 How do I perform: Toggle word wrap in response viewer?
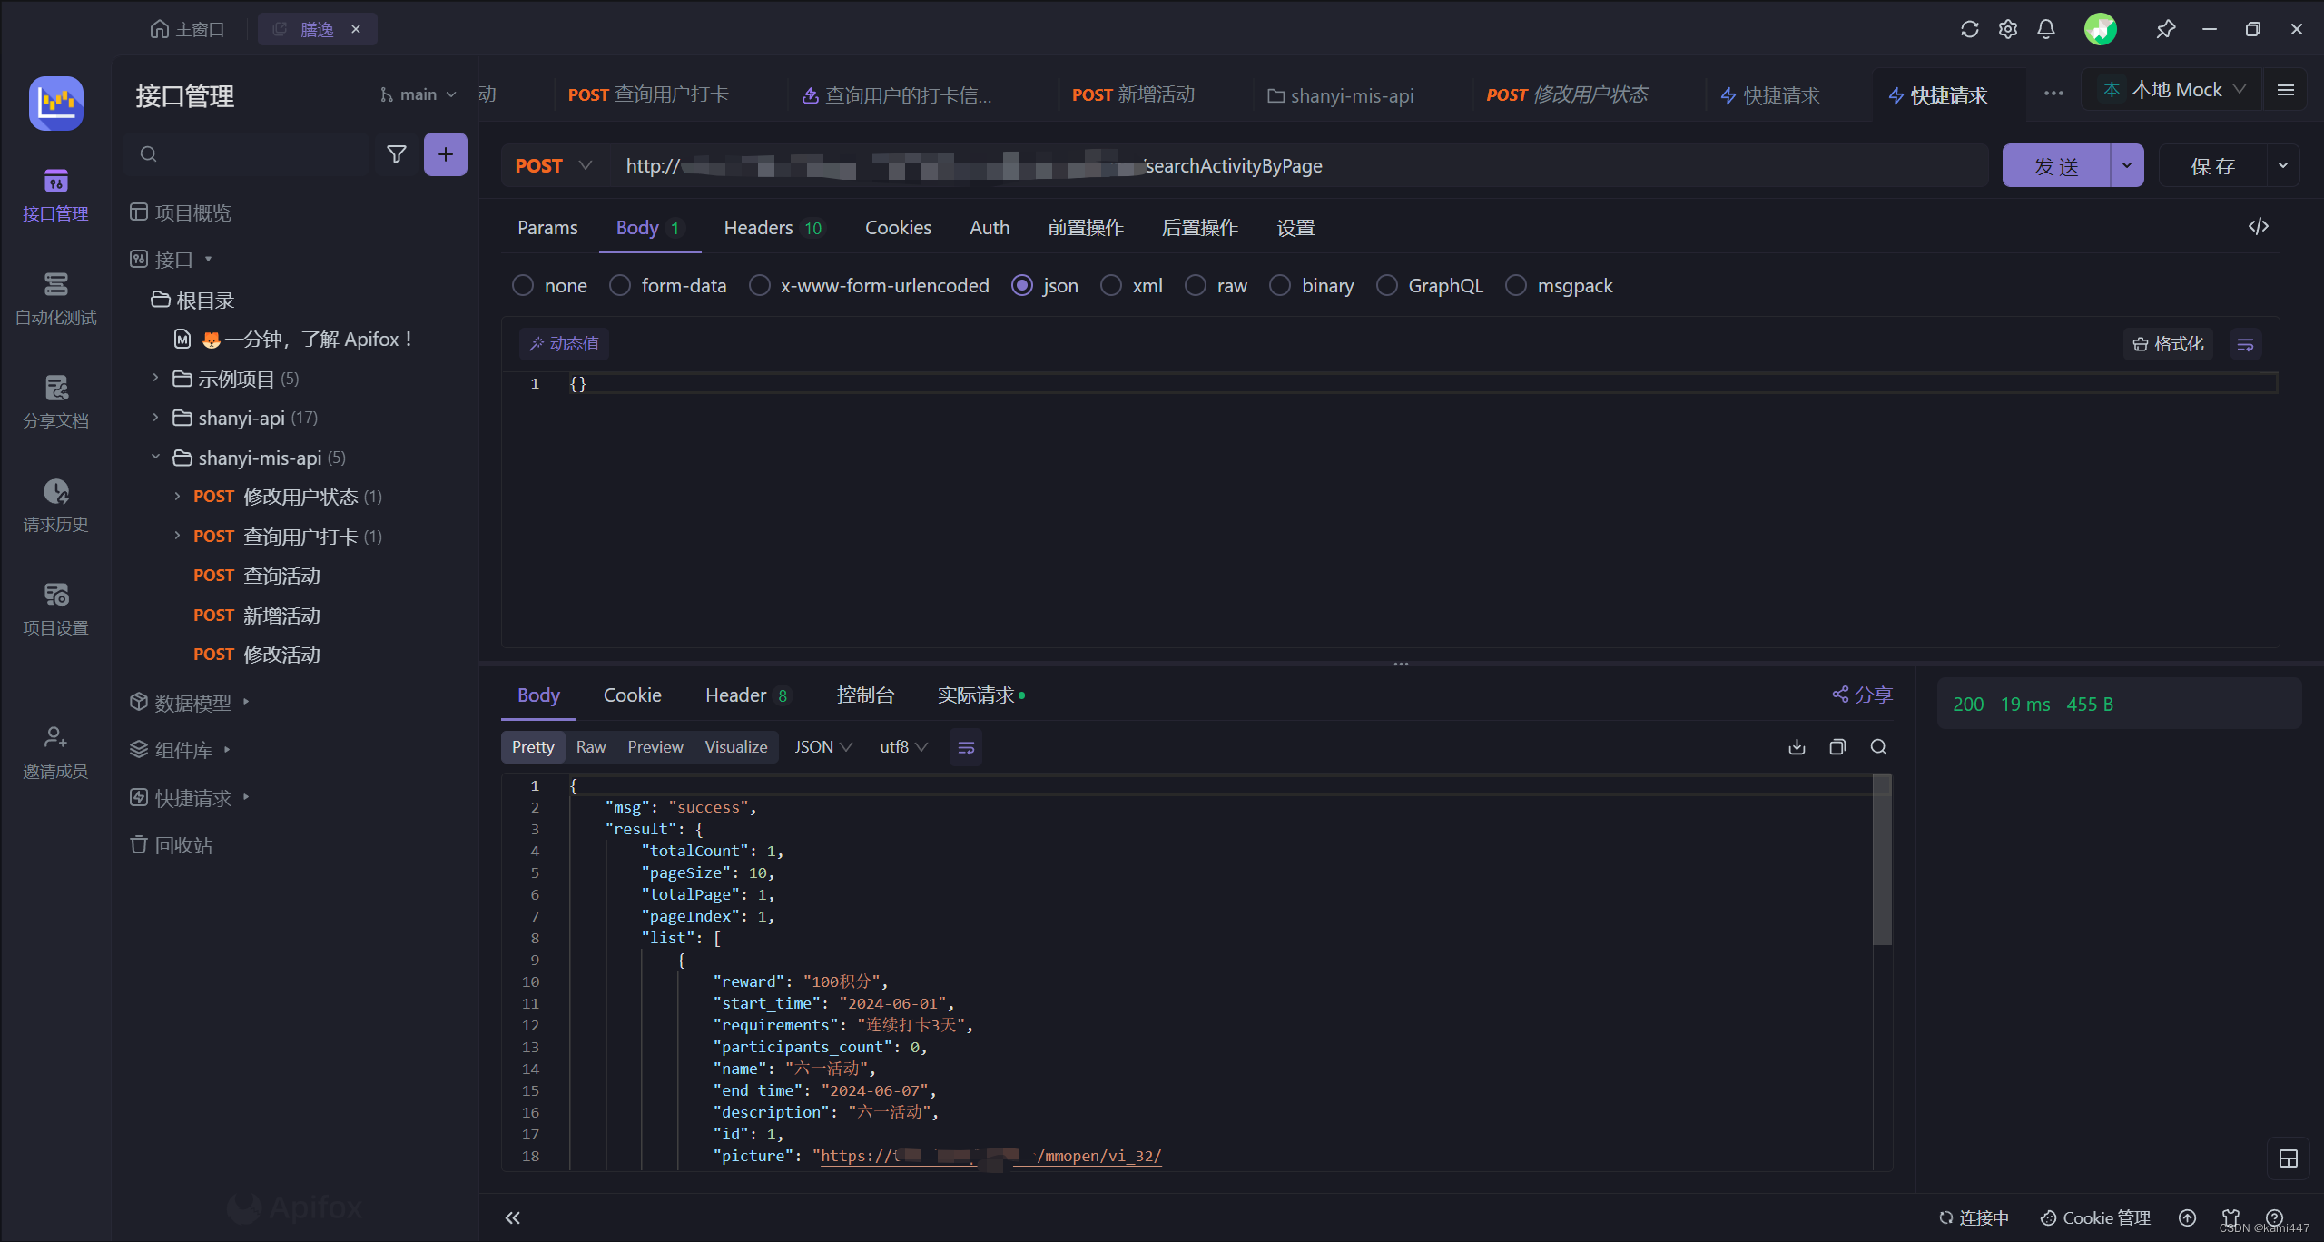(966, 747)
